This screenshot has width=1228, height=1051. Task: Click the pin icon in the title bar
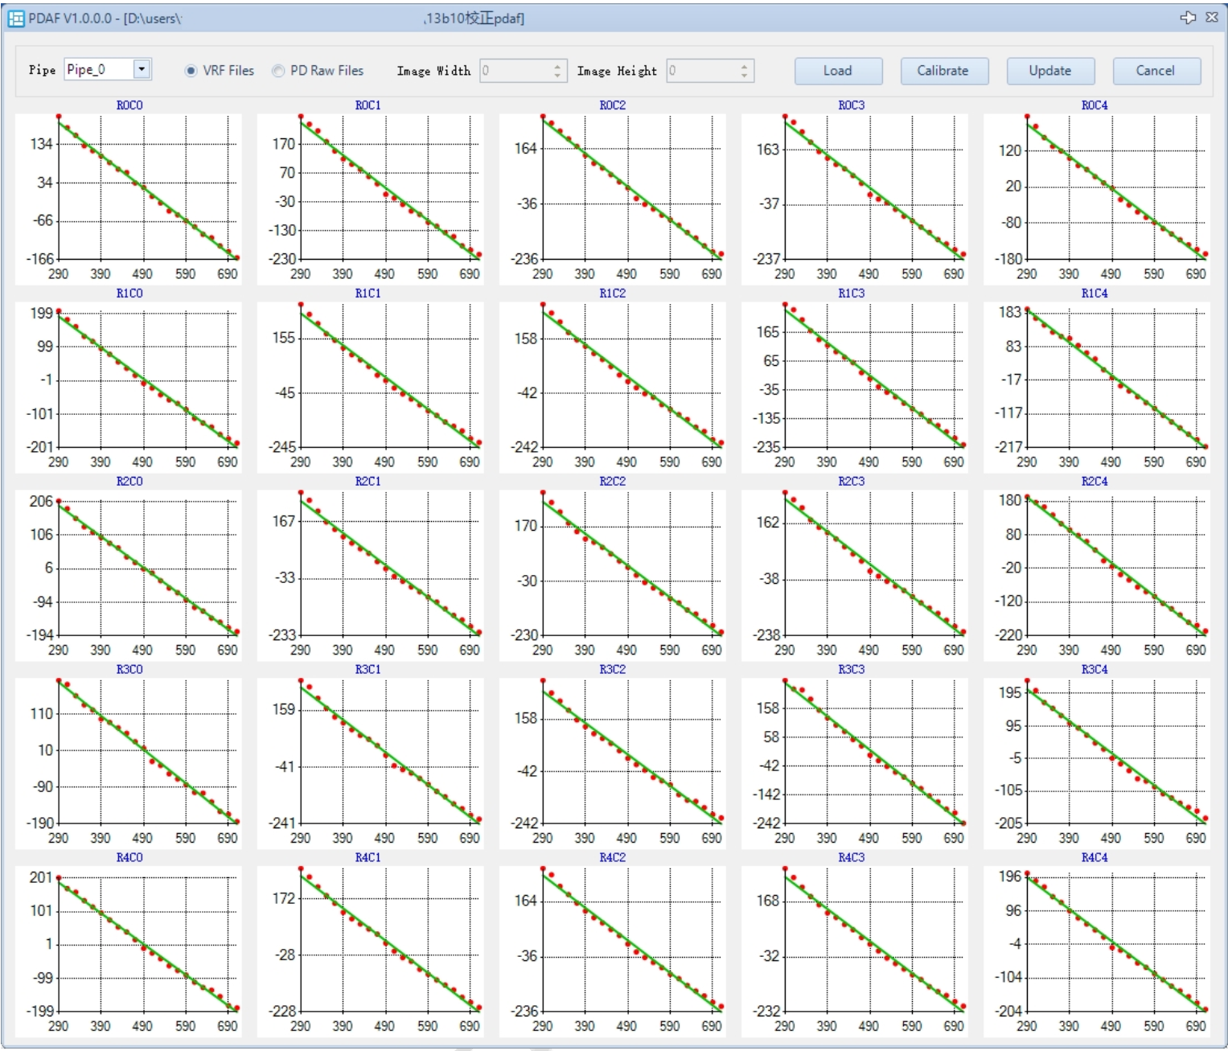(x=1188, y=18)
